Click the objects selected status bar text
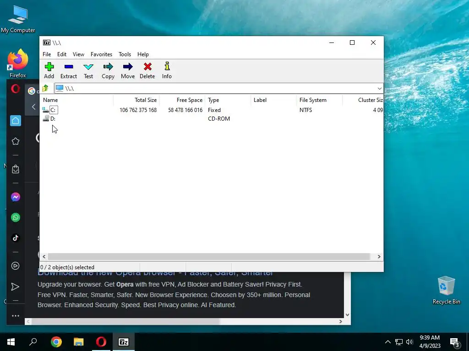 pyautogui.click(x=67, y=267)
